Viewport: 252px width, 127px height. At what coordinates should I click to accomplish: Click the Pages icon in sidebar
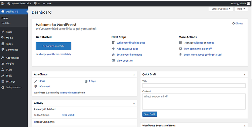click(3, 44)
